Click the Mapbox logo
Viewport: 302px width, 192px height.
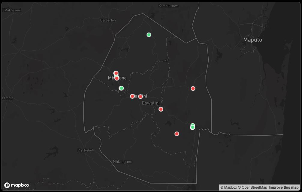(x=17, y=185)
